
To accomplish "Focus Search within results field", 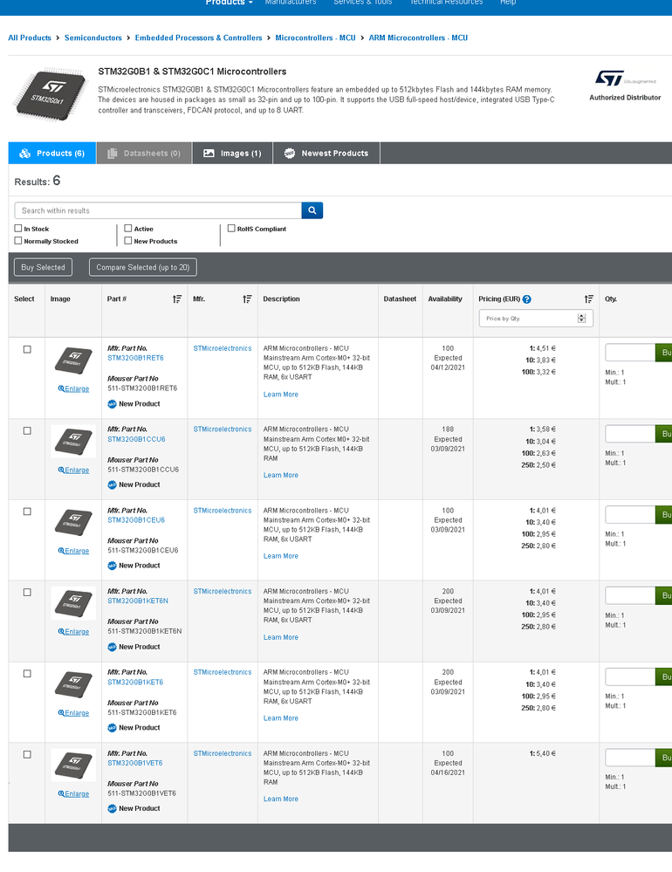I will pos(158,210).
